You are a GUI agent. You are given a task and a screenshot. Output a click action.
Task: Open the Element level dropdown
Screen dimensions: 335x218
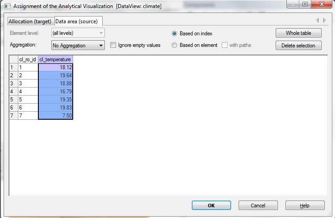pyautogui.click(x=78, y=33)
